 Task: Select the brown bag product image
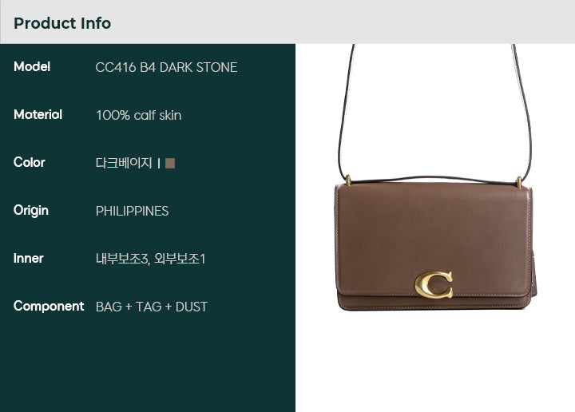(435, 177)
